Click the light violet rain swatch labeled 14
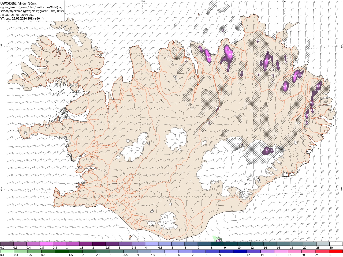Image resolution: width=343 pixels, height=257 pixels. coord(267,251)
